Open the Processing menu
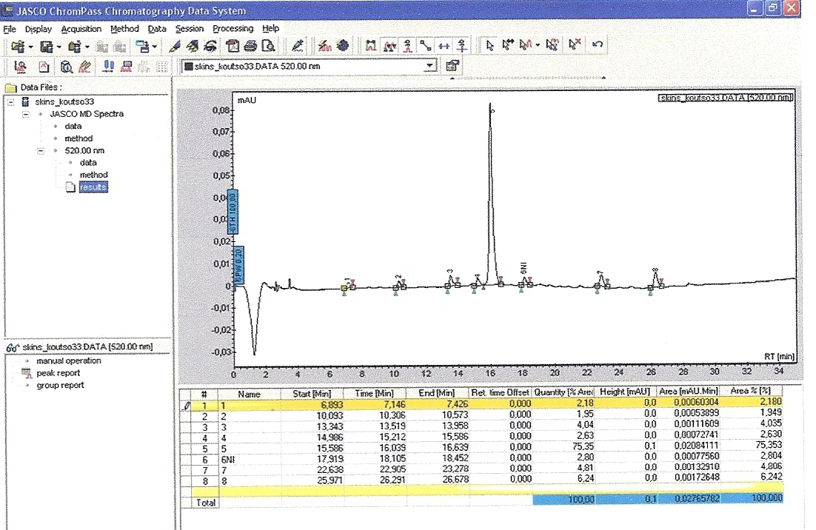The height and width of the screenshot is (530, 816). [x=233, y=29]
